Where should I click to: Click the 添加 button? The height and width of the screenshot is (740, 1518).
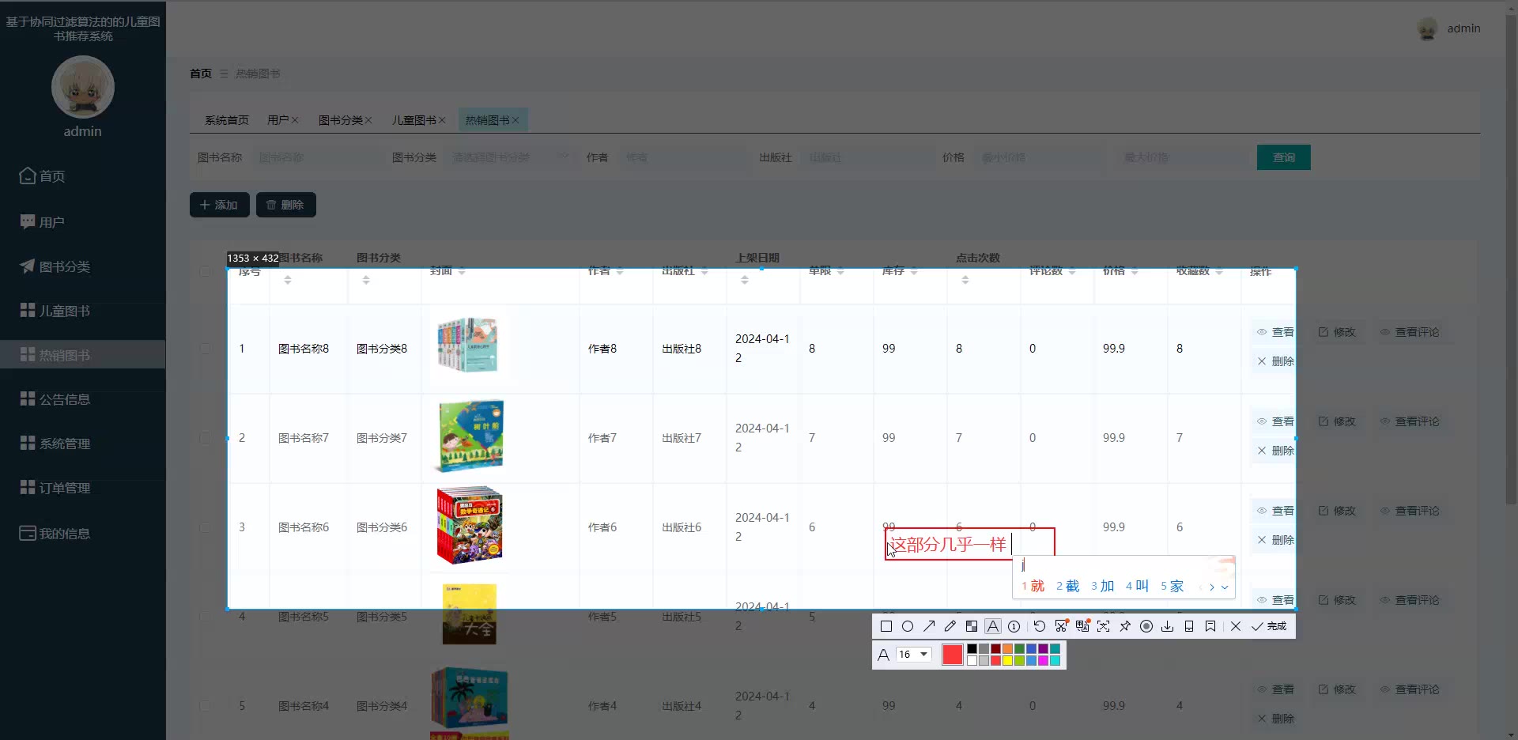point(219,205)
